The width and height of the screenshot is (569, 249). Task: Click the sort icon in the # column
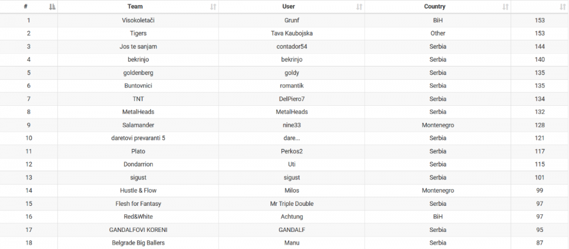point(52,7)
